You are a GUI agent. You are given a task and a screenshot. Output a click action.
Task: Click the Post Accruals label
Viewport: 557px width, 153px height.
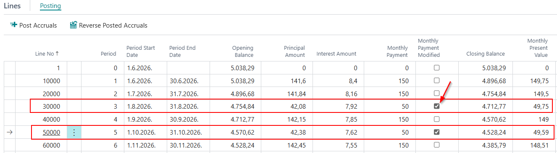(38, 25)
